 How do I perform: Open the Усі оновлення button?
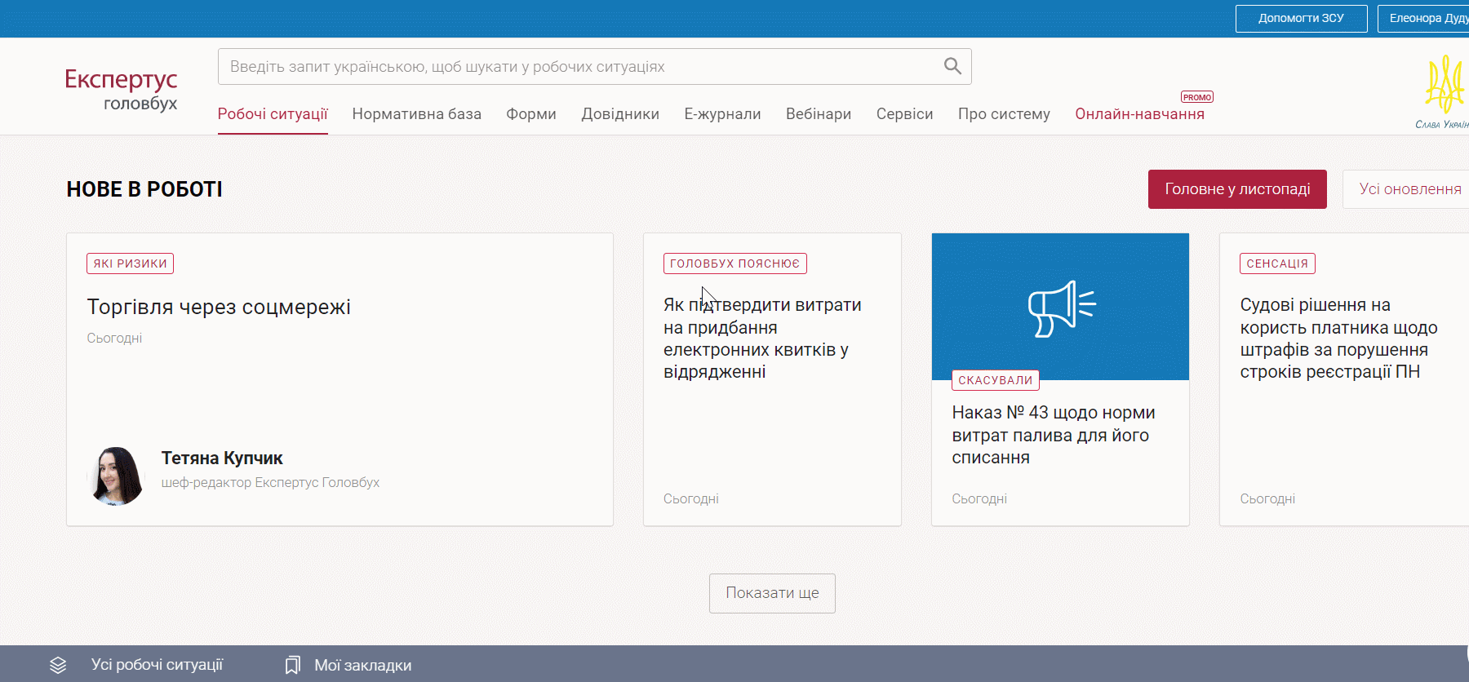[x=1408, y=189]
